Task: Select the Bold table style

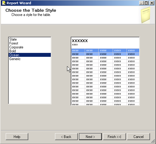Action: pos(30,51)
